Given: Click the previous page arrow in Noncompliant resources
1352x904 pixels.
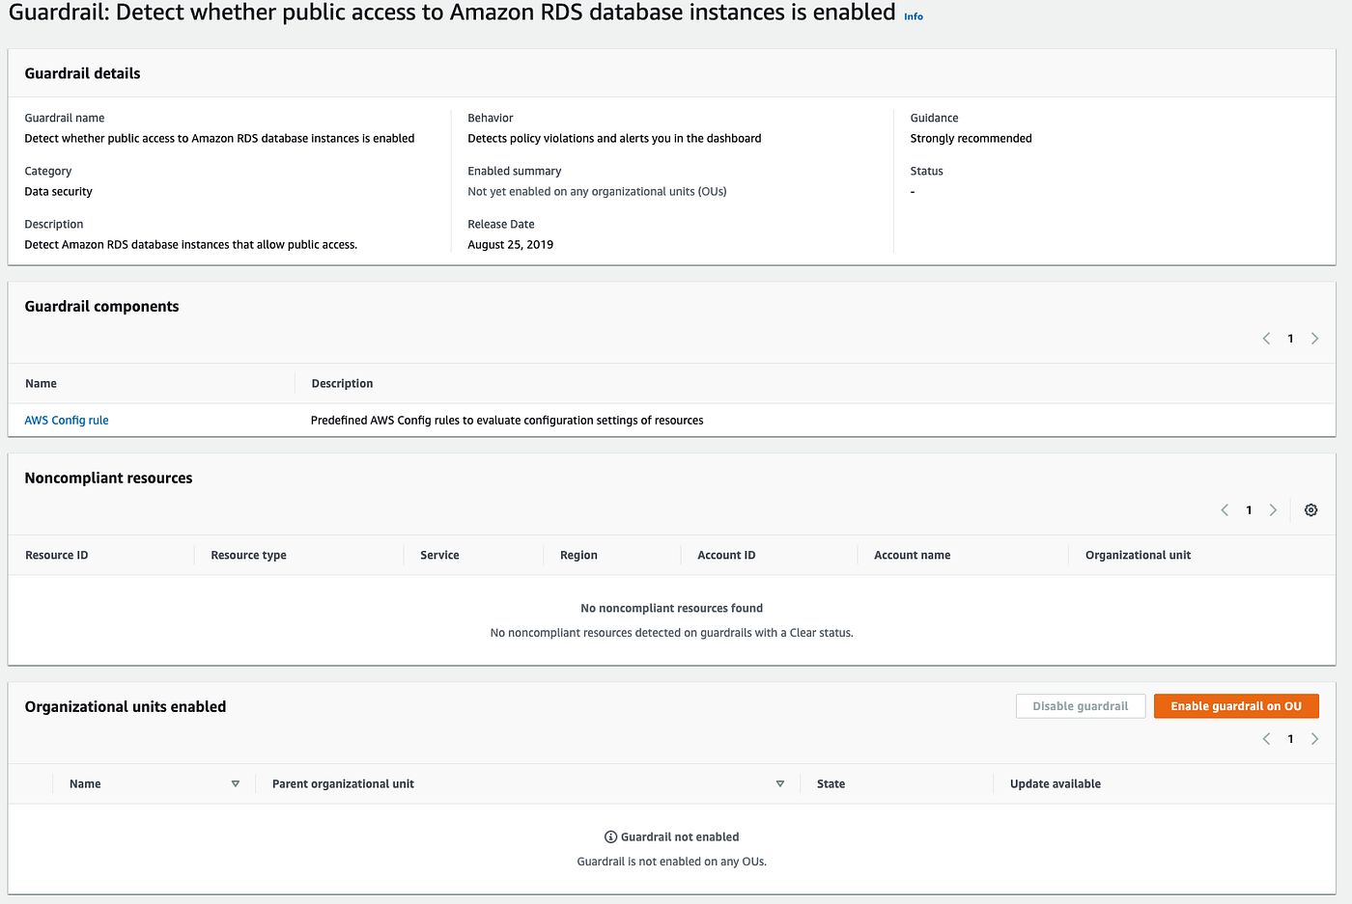Looking at the screenshot, I should [1225, 509].
